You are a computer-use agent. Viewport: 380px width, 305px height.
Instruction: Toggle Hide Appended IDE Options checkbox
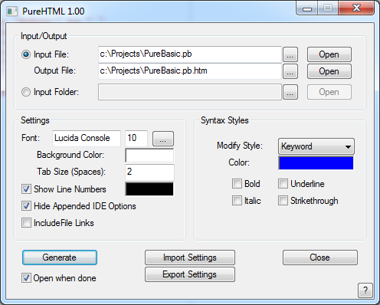(x=26, y=206)
